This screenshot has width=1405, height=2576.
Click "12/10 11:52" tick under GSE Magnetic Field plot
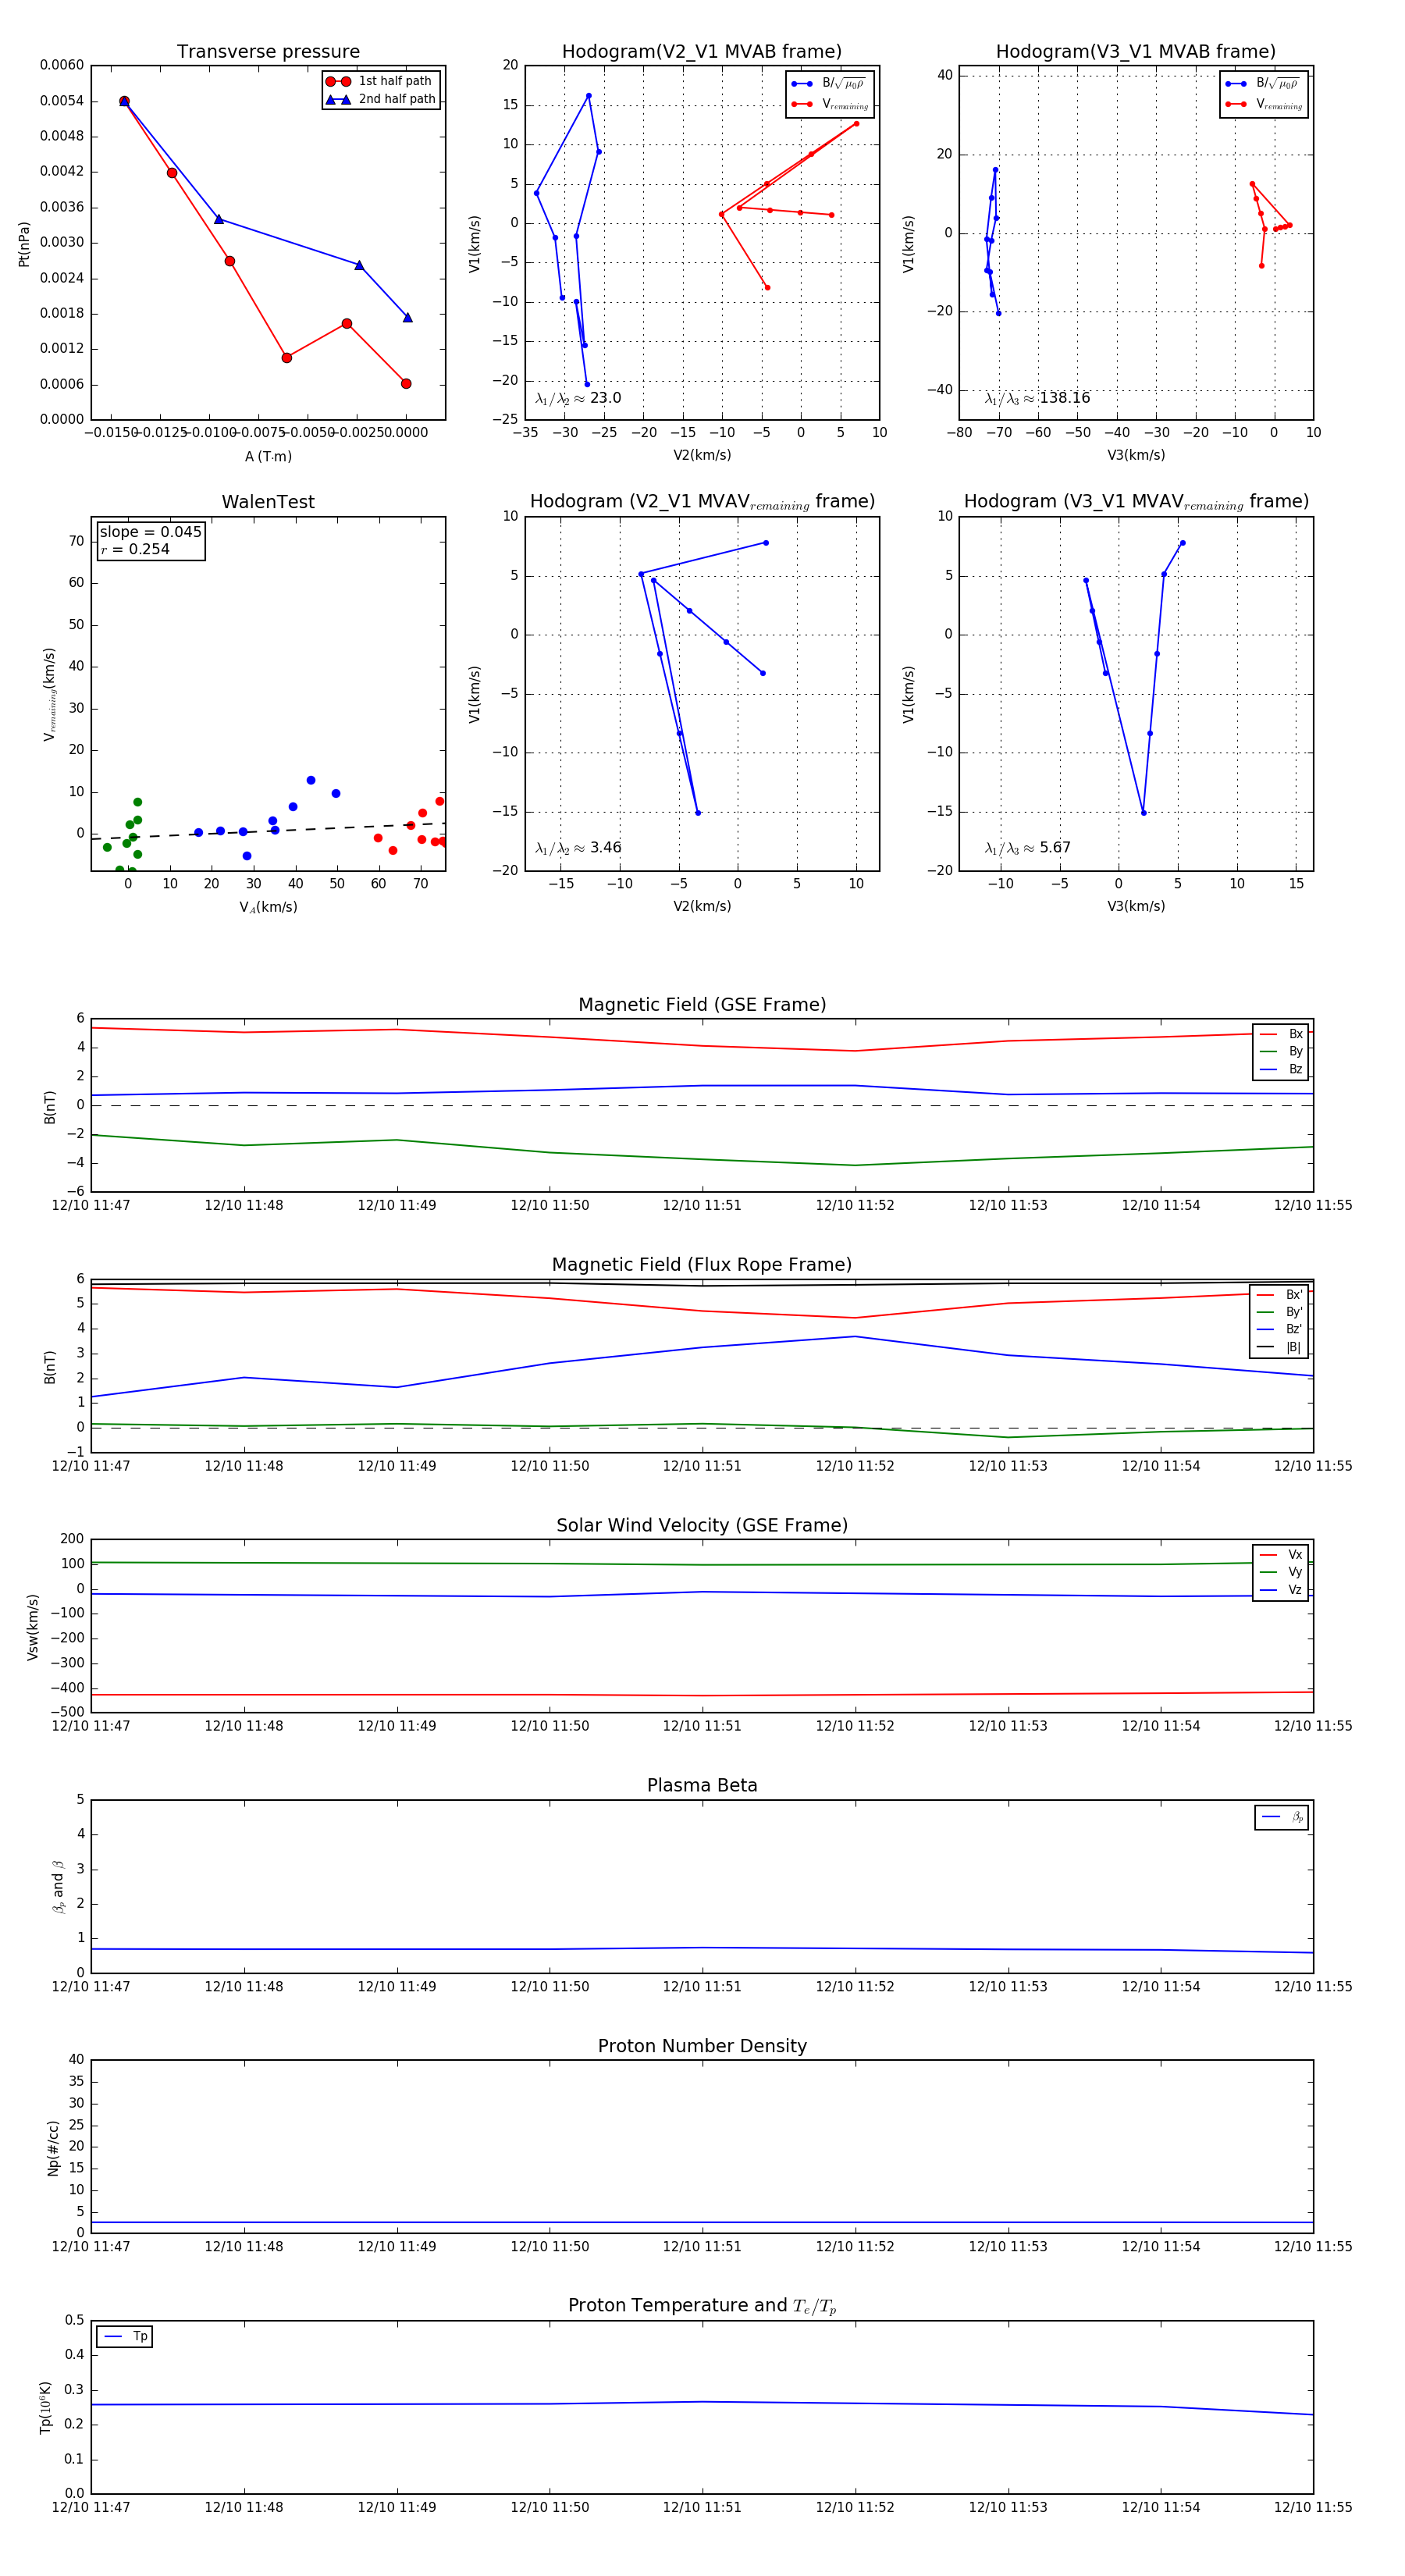[855, 1206]
